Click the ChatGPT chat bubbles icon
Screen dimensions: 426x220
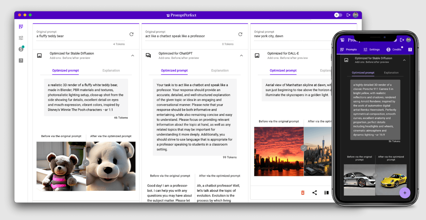[148, 55]
